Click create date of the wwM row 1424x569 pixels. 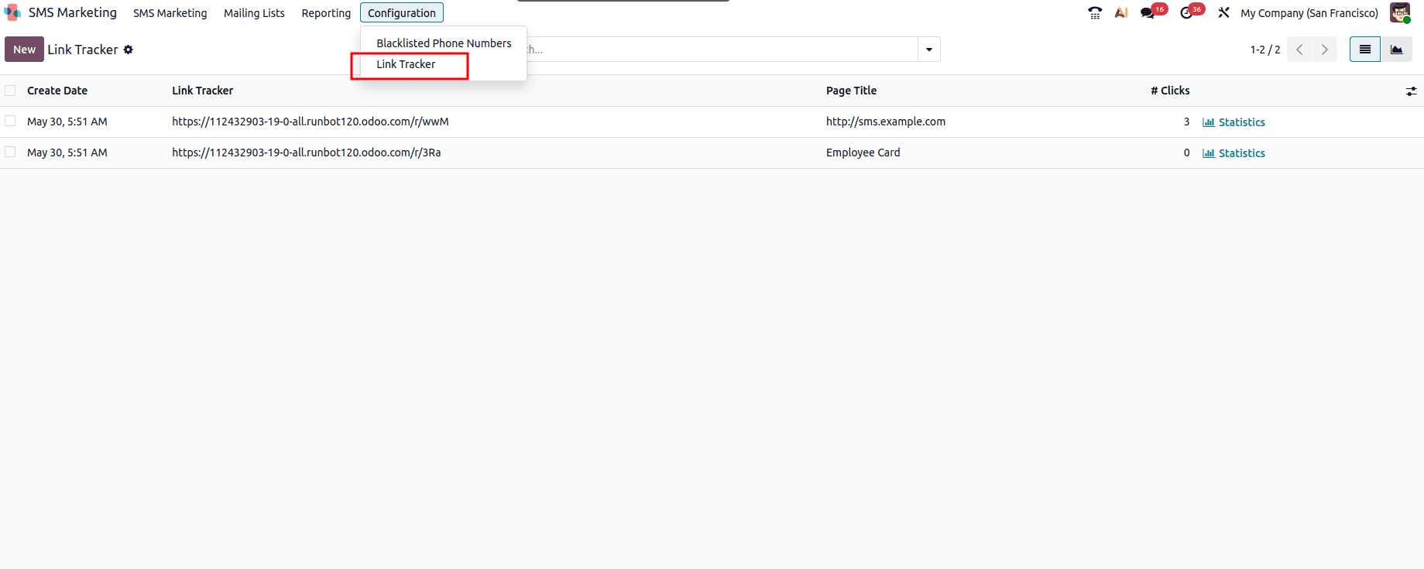click(x=67, y=122)
